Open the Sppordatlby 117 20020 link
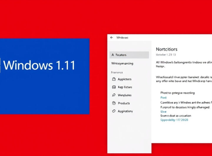This screenshot has width=212, height=156. coord(174,120)
